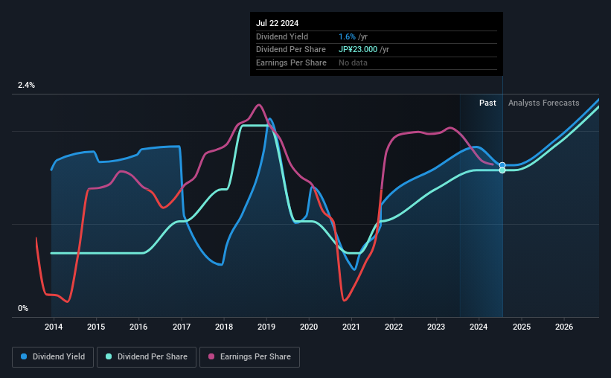This screenshot has height=378, width=611.
Task: Click the 2024 x-axis label
Action: pos(479,327)
